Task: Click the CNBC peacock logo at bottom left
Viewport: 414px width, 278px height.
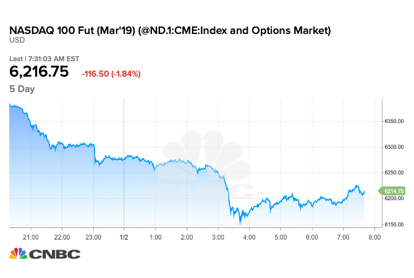Action: click(19, 254)
